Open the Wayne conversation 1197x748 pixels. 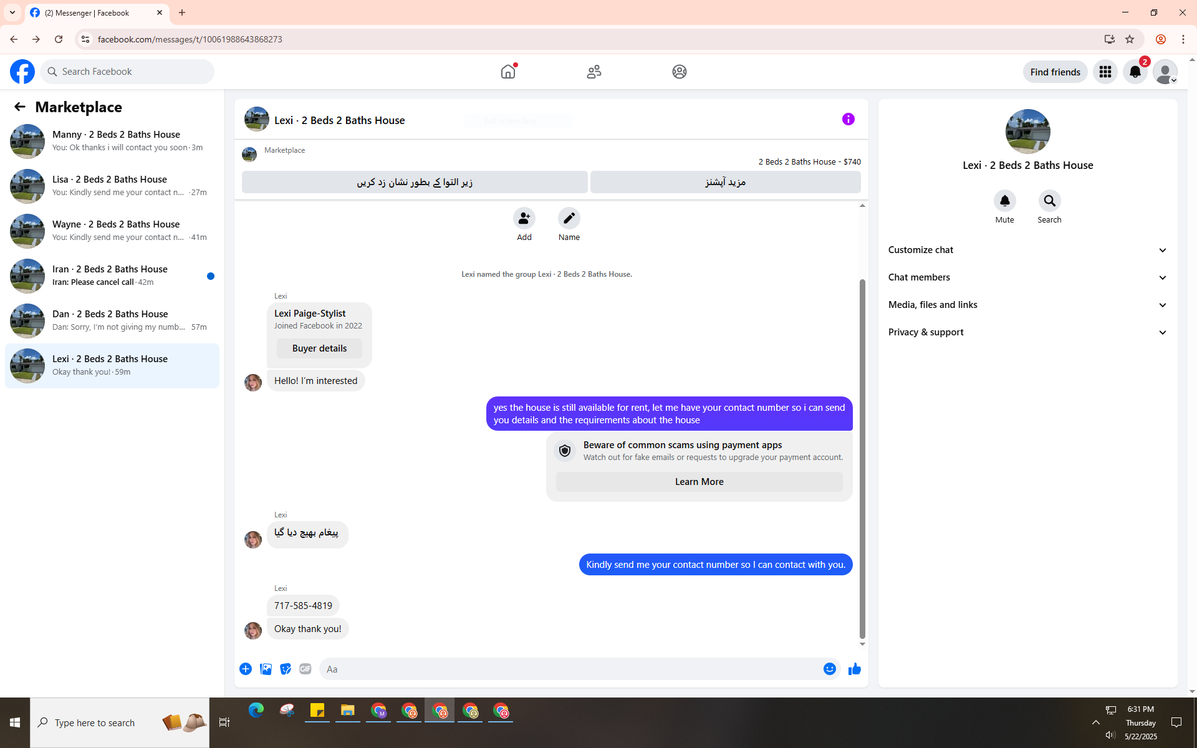tap(112, 231)
